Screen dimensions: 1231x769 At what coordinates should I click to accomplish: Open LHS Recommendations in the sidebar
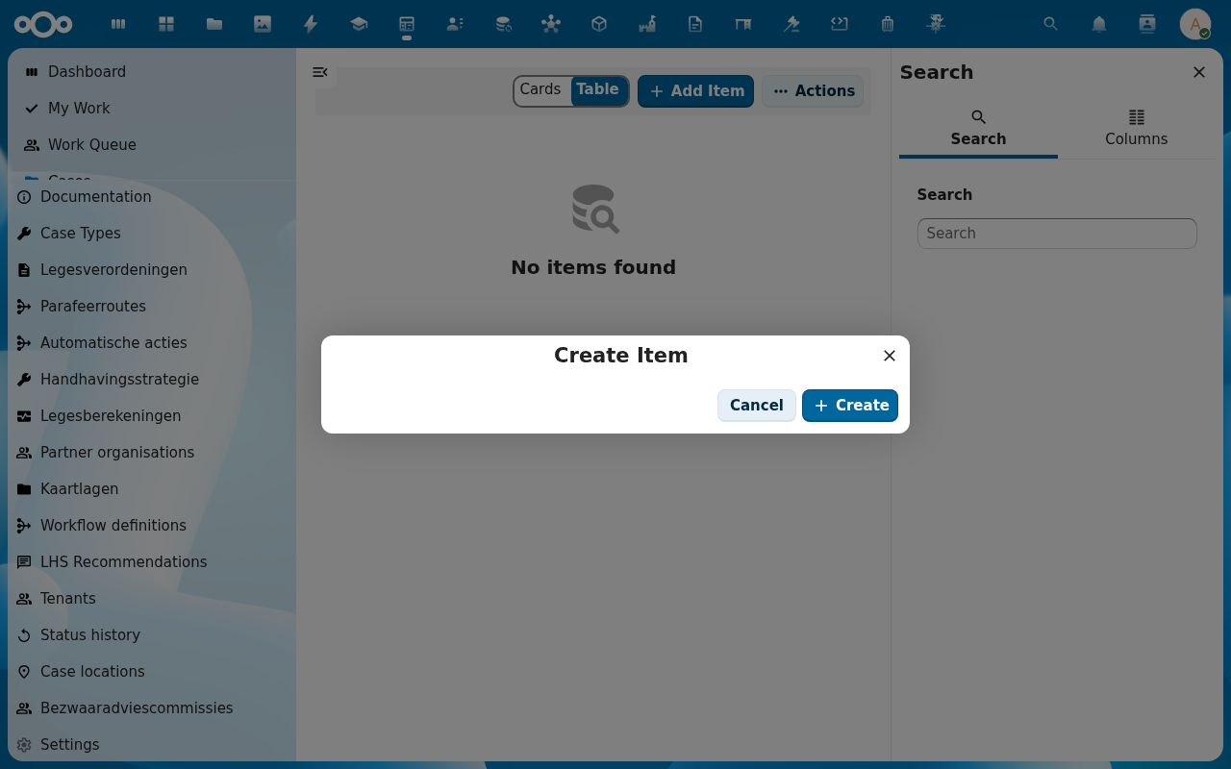(152, 562)
